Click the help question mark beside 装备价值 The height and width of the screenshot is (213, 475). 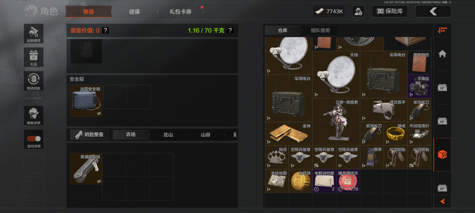tap(105, 30)
